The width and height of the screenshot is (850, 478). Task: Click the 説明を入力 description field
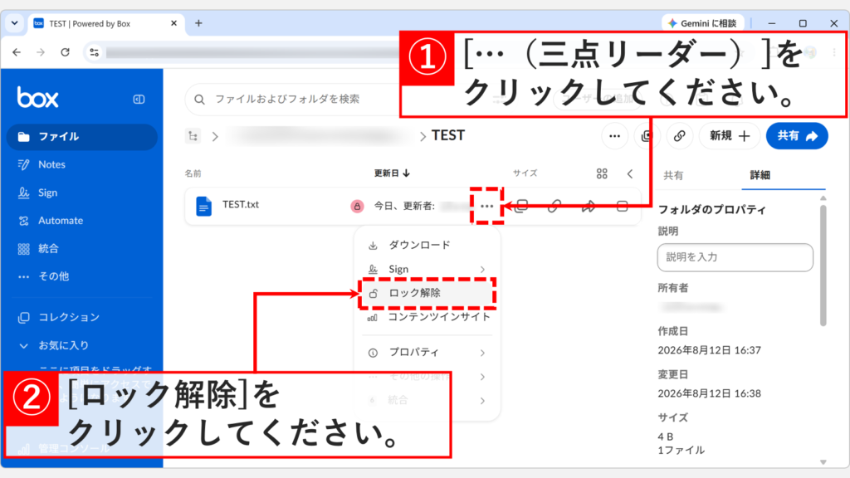point(735,257)
